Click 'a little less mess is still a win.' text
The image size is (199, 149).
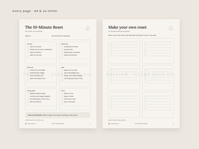pos(35,120)
